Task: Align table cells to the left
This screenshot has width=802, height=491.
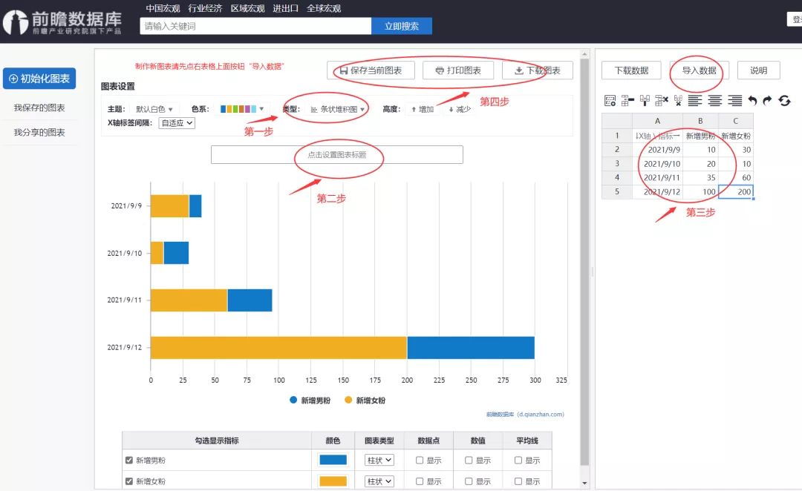Action: click(x=694, y=101)
